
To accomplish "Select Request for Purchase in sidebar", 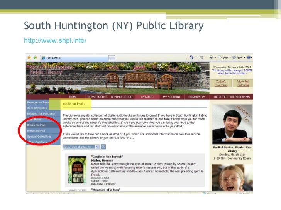I will (43, 114).
